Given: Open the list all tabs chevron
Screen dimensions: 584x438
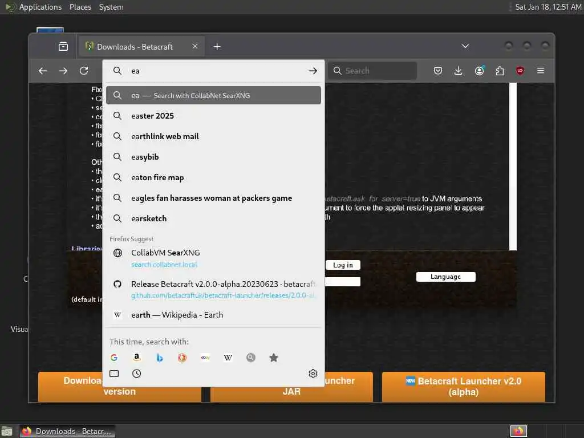Looking at the screenshot, I should [x=465, y=46].
